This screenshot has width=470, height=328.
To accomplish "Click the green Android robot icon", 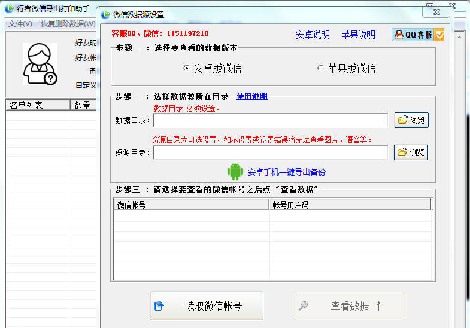I will coord(235,171).
